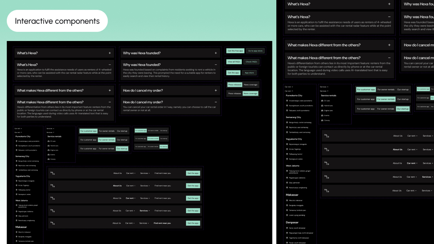Enlarged view: plus icon on "What makes Hexa different"

pyautogui.click(x=389, y=45)
